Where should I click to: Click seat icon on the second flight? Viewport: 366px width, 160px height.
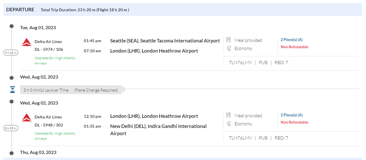pos(229,124)
